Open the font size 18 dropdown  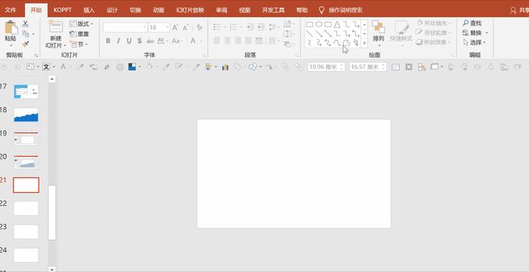(166, 28)
